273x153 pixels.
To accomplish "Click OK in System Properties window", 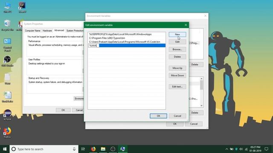I will (63, 110).
